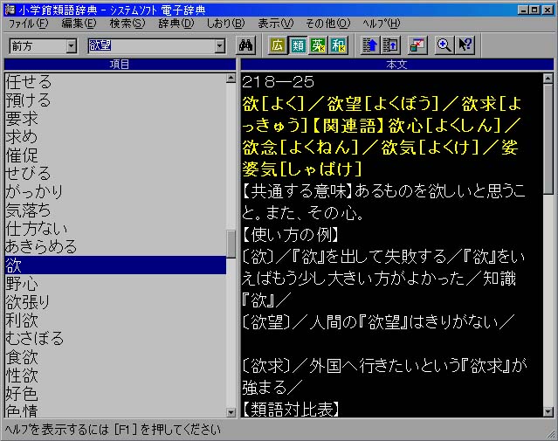This screenshot has width=558, height=441.
Task: Click the item list scrollbar thumb
Action: click(x=231, y=242)
